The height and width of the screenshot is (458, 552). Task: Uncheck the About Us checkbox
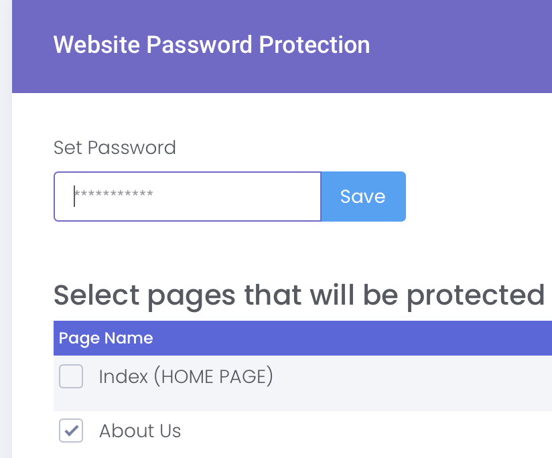(x=71, y=431)
